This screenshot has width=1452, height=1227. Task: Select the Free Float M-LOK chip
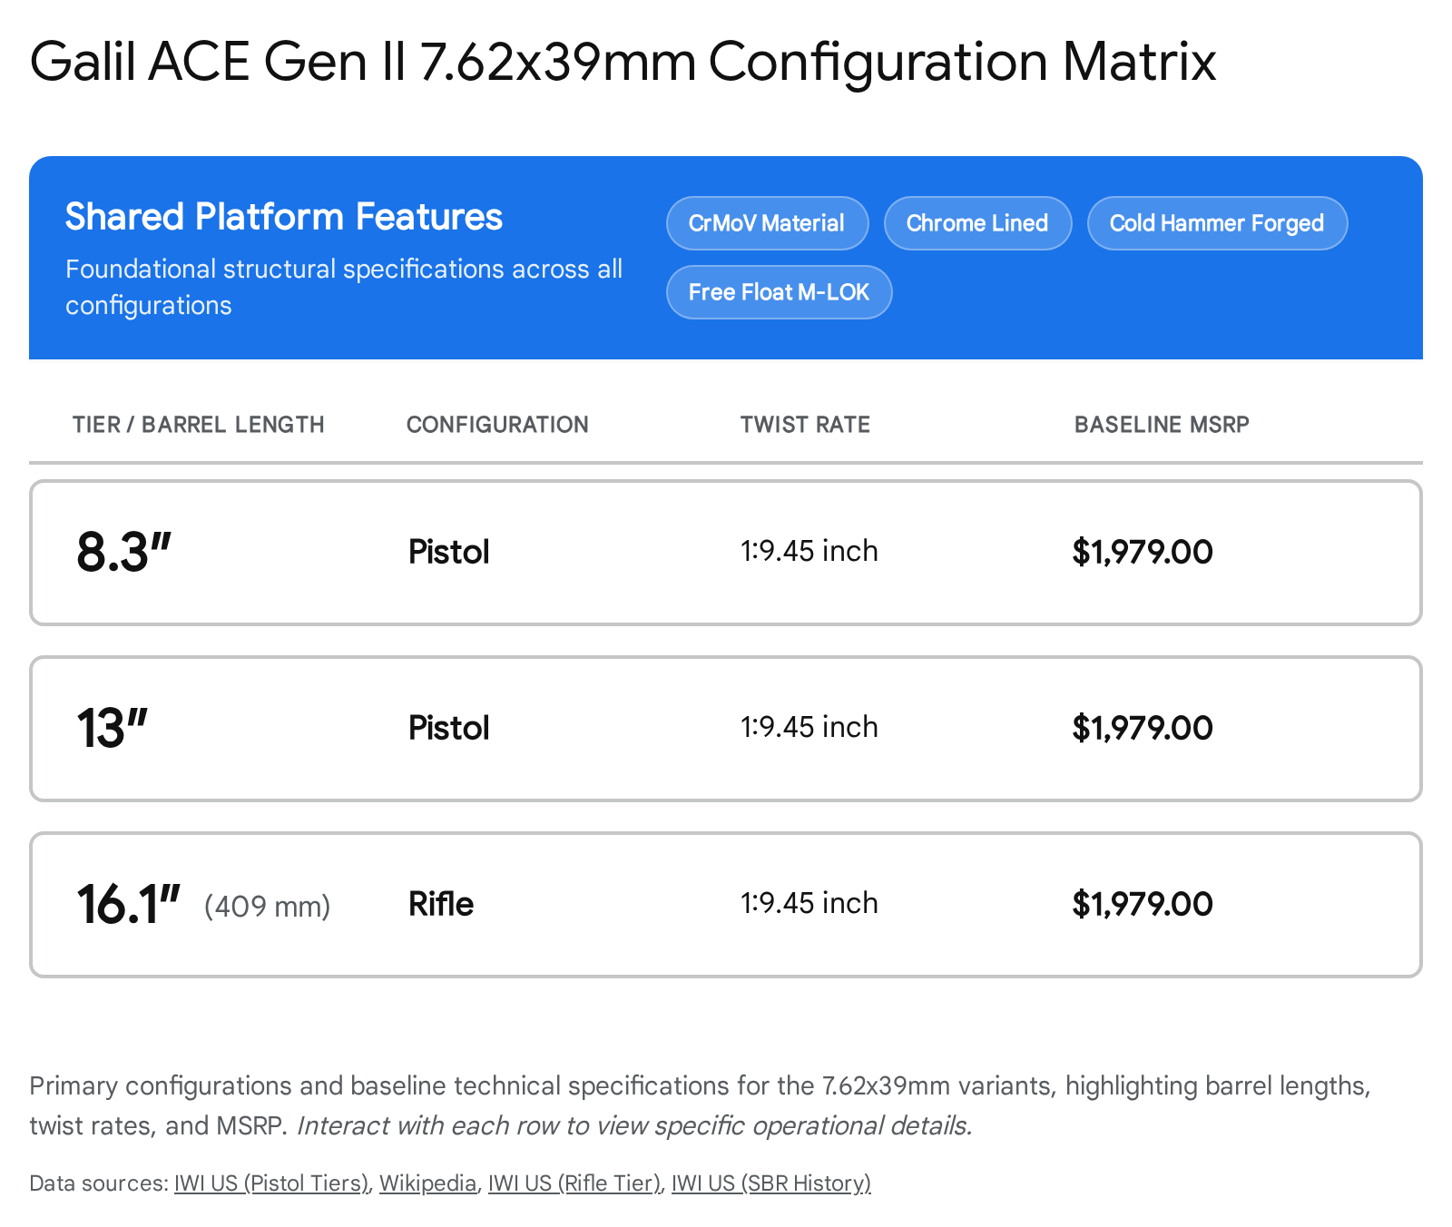(779, 292)
